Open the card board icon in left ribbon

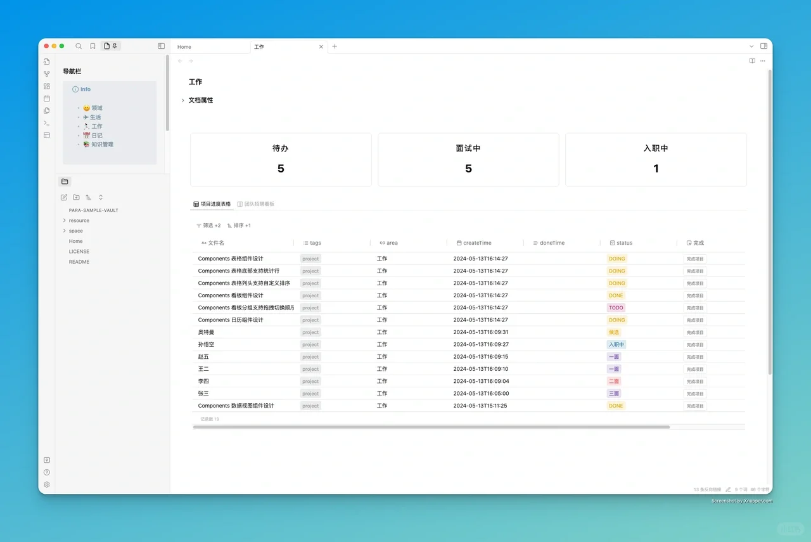[x=46, y=86]
